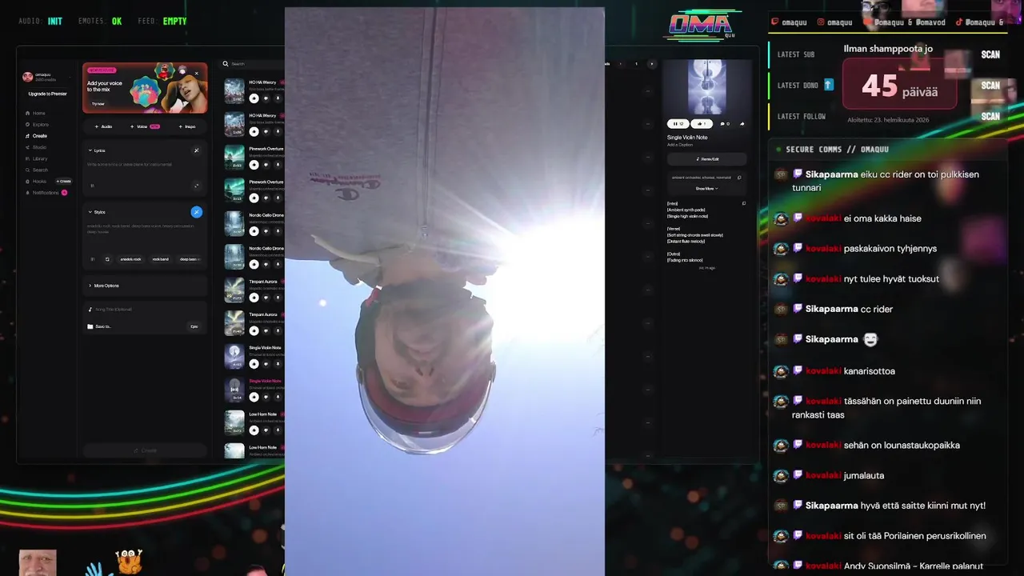The width and height of the screenshot is (1024, 576).
Task: Click the share arrow icon
Action: [742, 124]
